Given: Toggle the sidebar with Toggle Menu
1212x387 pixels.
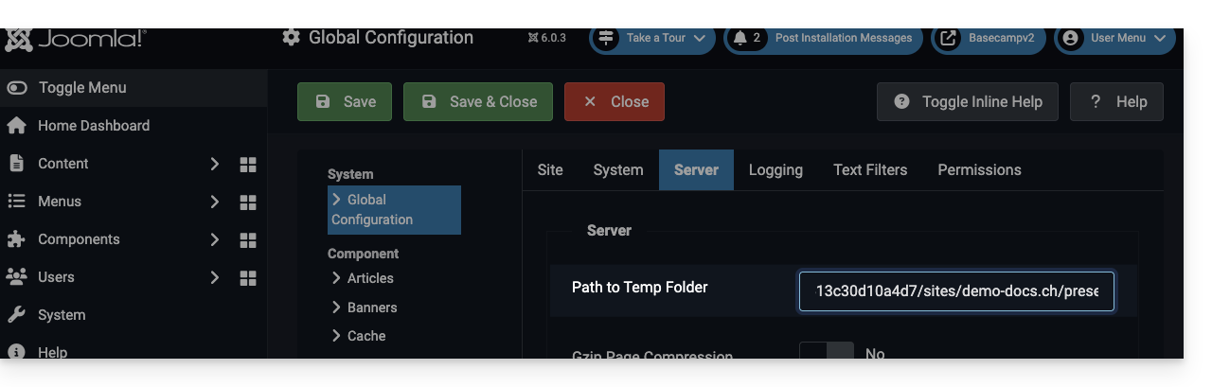Looking at the screenshot, I should pos(66,88).
